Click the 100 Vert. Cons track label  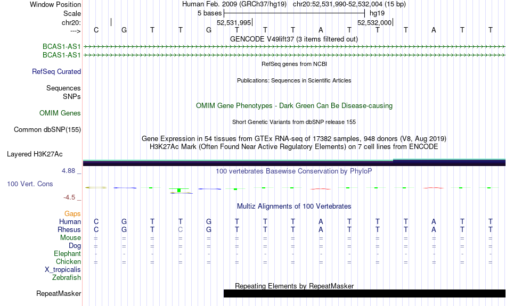pyautogui.click(x=30, y=184)
